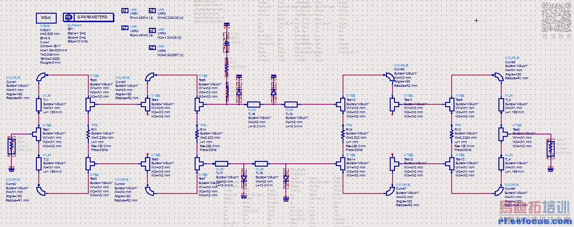The image size is (574, 227).
Task: Select the Tee11 MTEE junction symbol
Action: pos(395,104)
